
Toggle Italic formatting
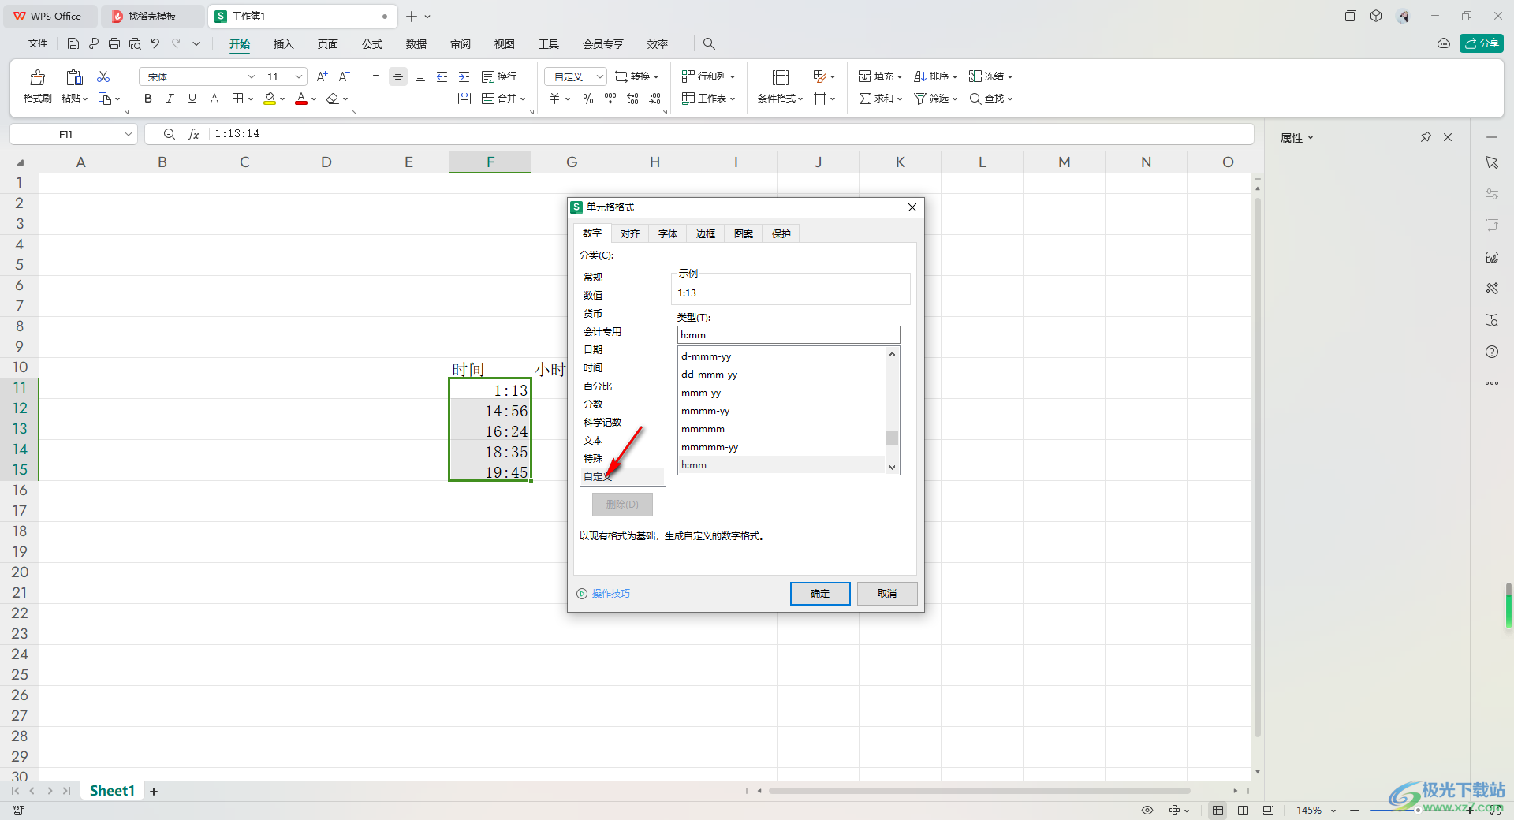point(170,99)
